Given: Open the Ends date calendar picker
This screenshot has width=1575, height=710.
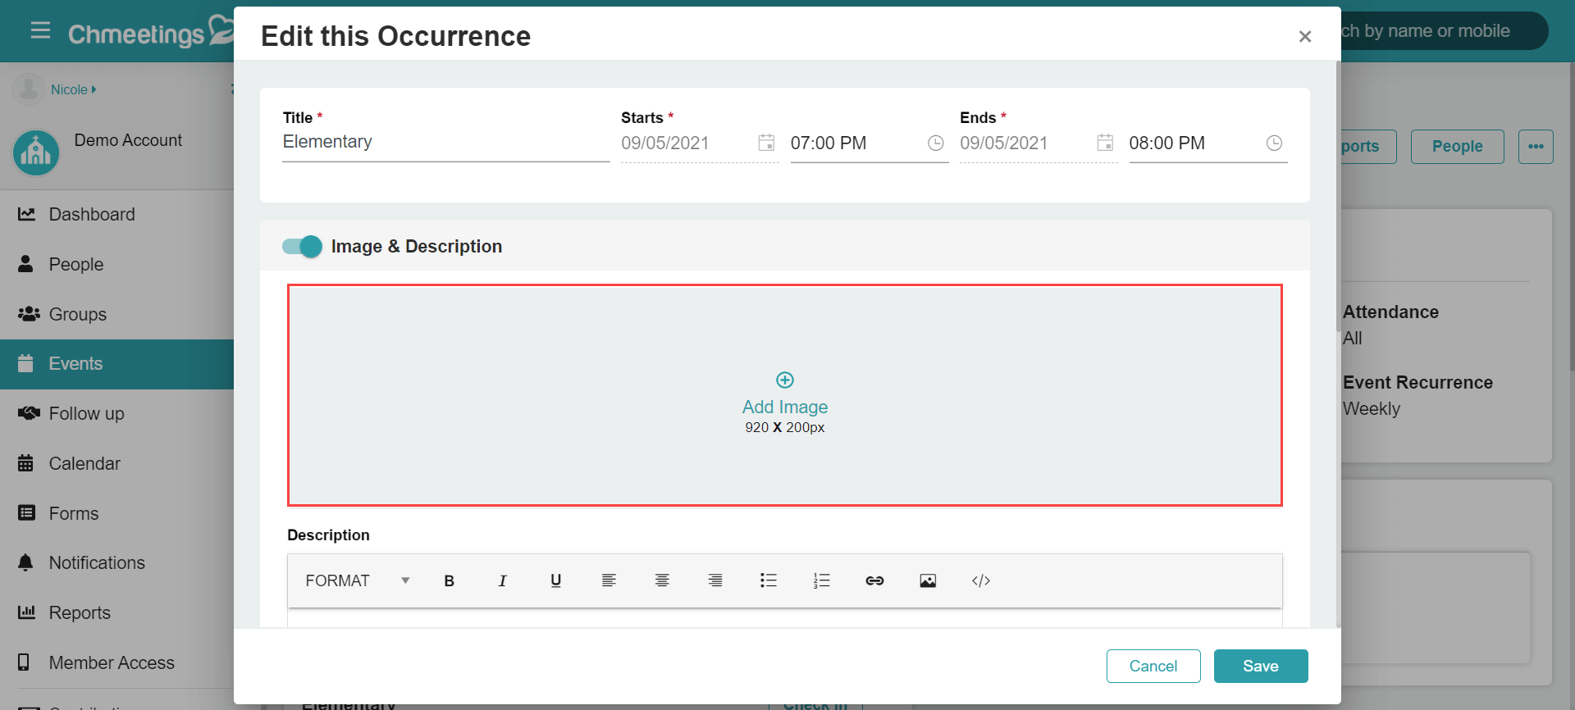Looking at the screenshot, I should (x=1105, y=143).
